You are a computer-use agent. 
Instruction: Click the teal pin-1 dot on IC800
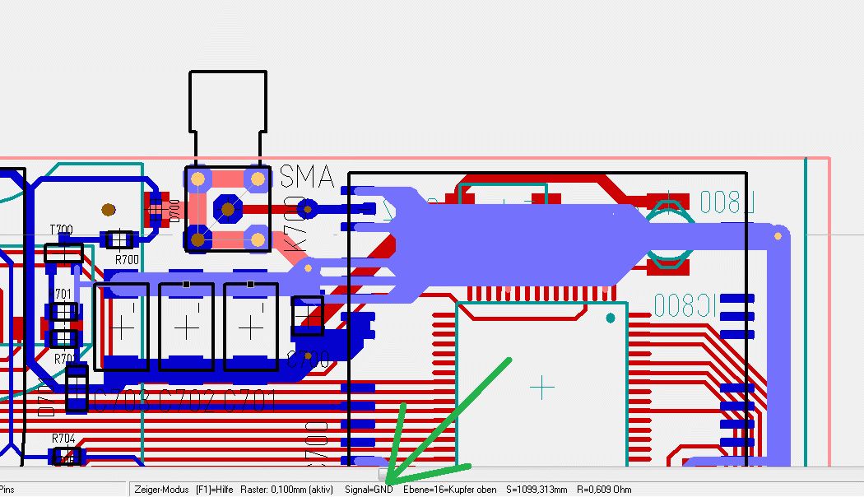pyautogui.click(x=610, y=318)
